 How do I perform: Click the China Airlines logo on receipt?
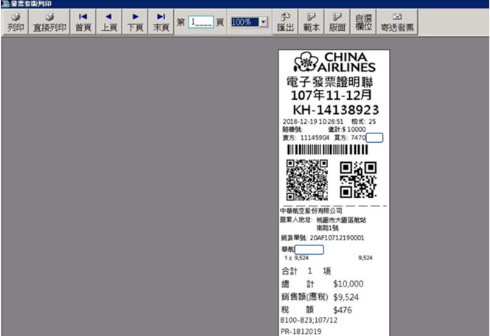[x=335, y=63]
